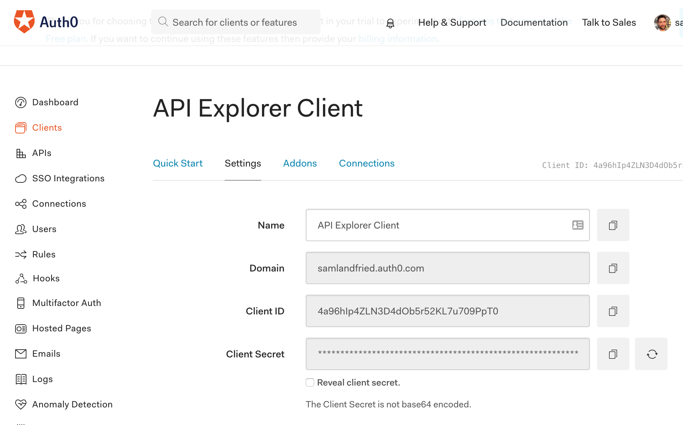Copy the Client ID value
Viewport: 683px width, 425px height.
point(613,311)
